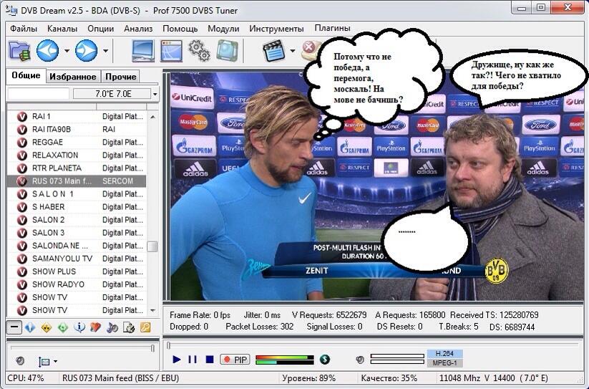The image size is (589, 389).
Task: Click the minus button under channel list
Action: coord(14,327)
